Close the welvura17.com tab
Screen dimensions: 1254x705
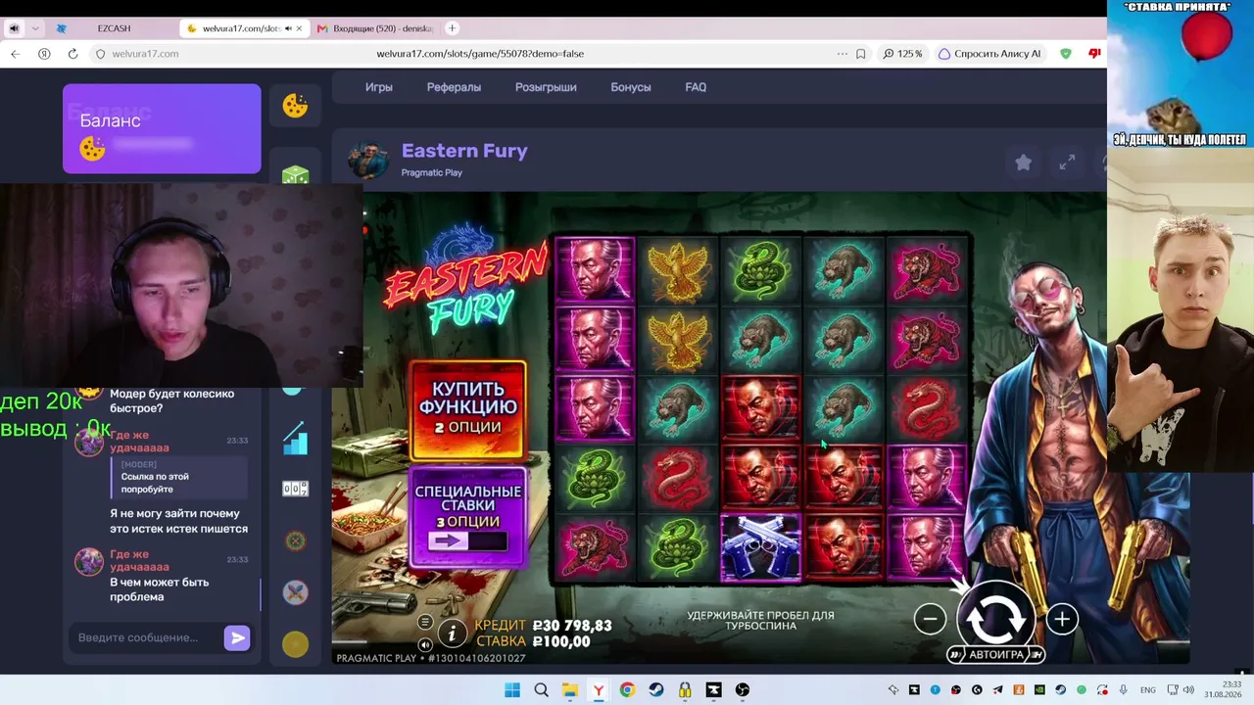pos(300,28)
